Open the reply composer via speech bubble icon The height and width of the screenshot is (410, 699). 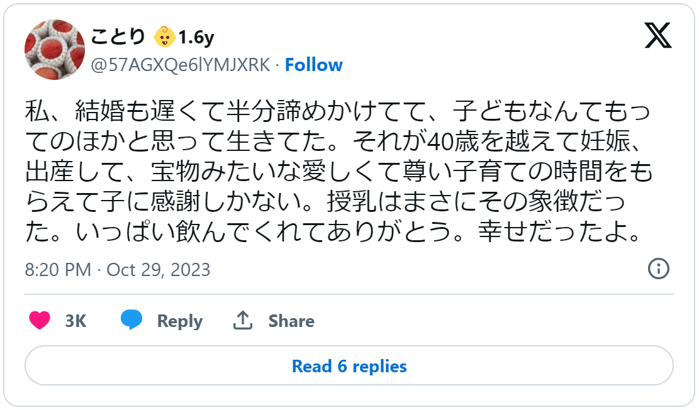coord(131,320)
